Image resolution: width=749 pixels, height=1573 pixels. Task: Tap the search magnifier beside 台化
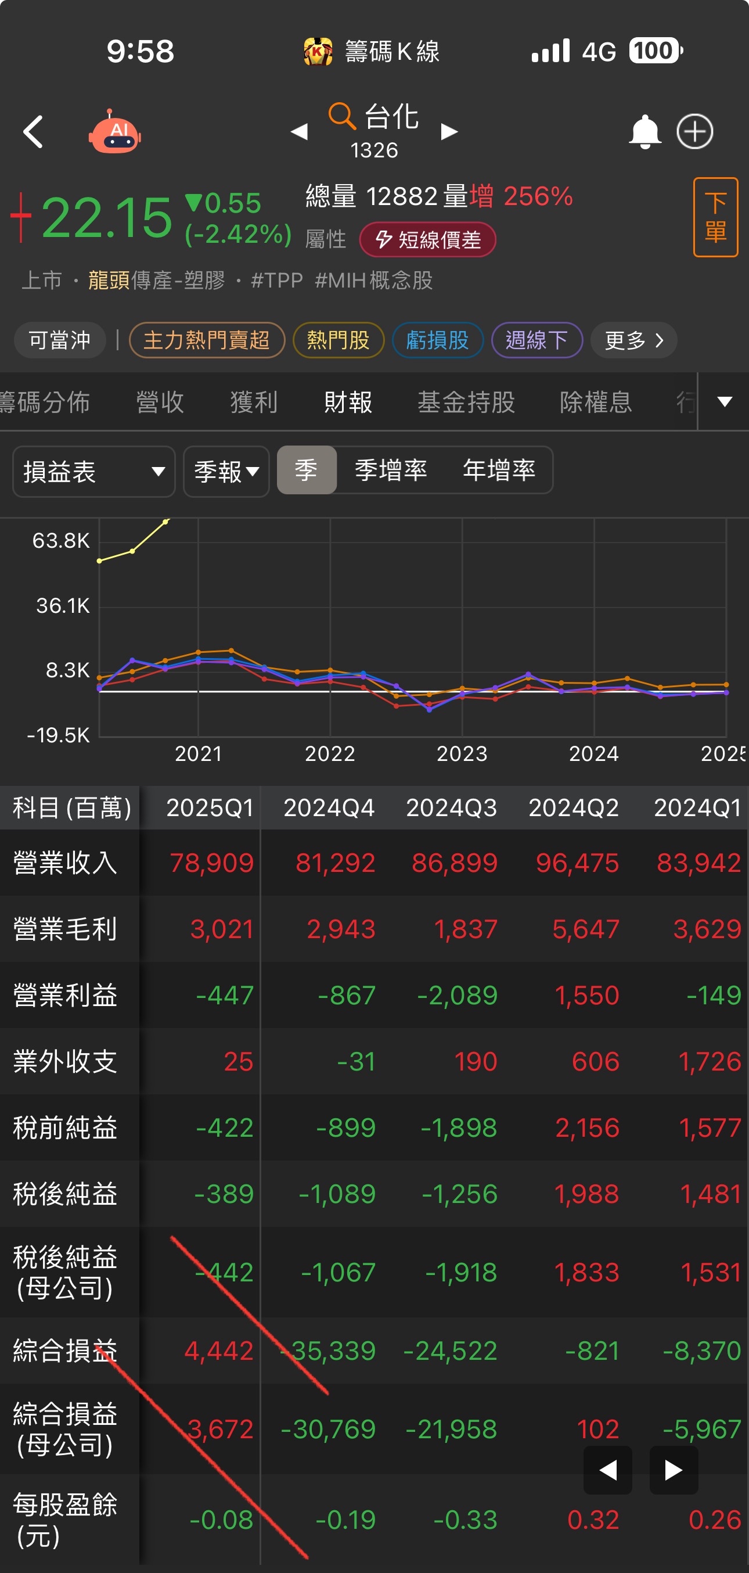[342, 116]
